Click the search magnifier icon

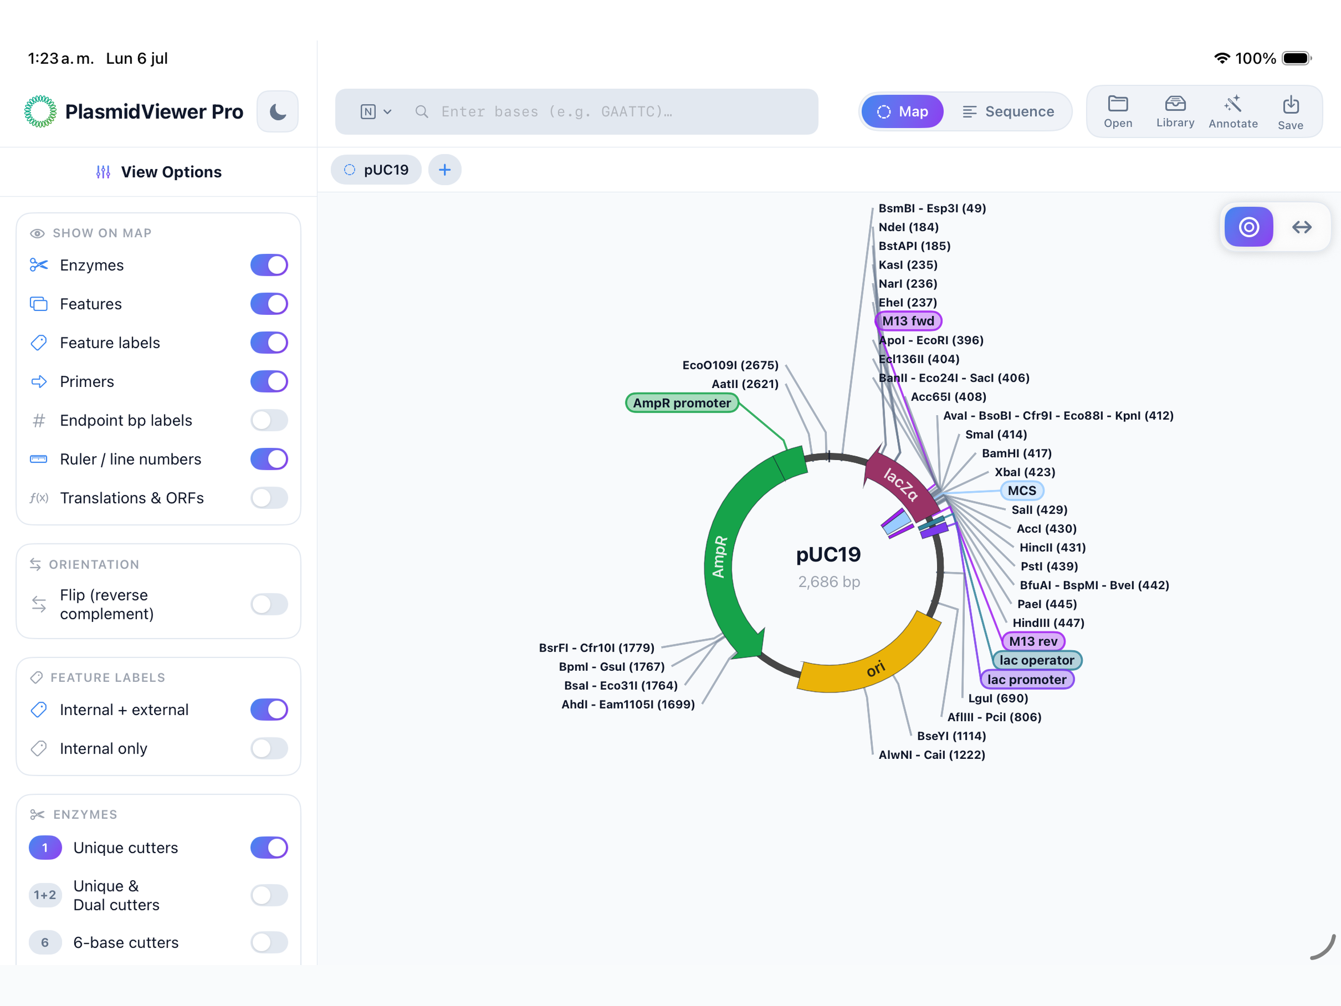[x=421, y=112]
